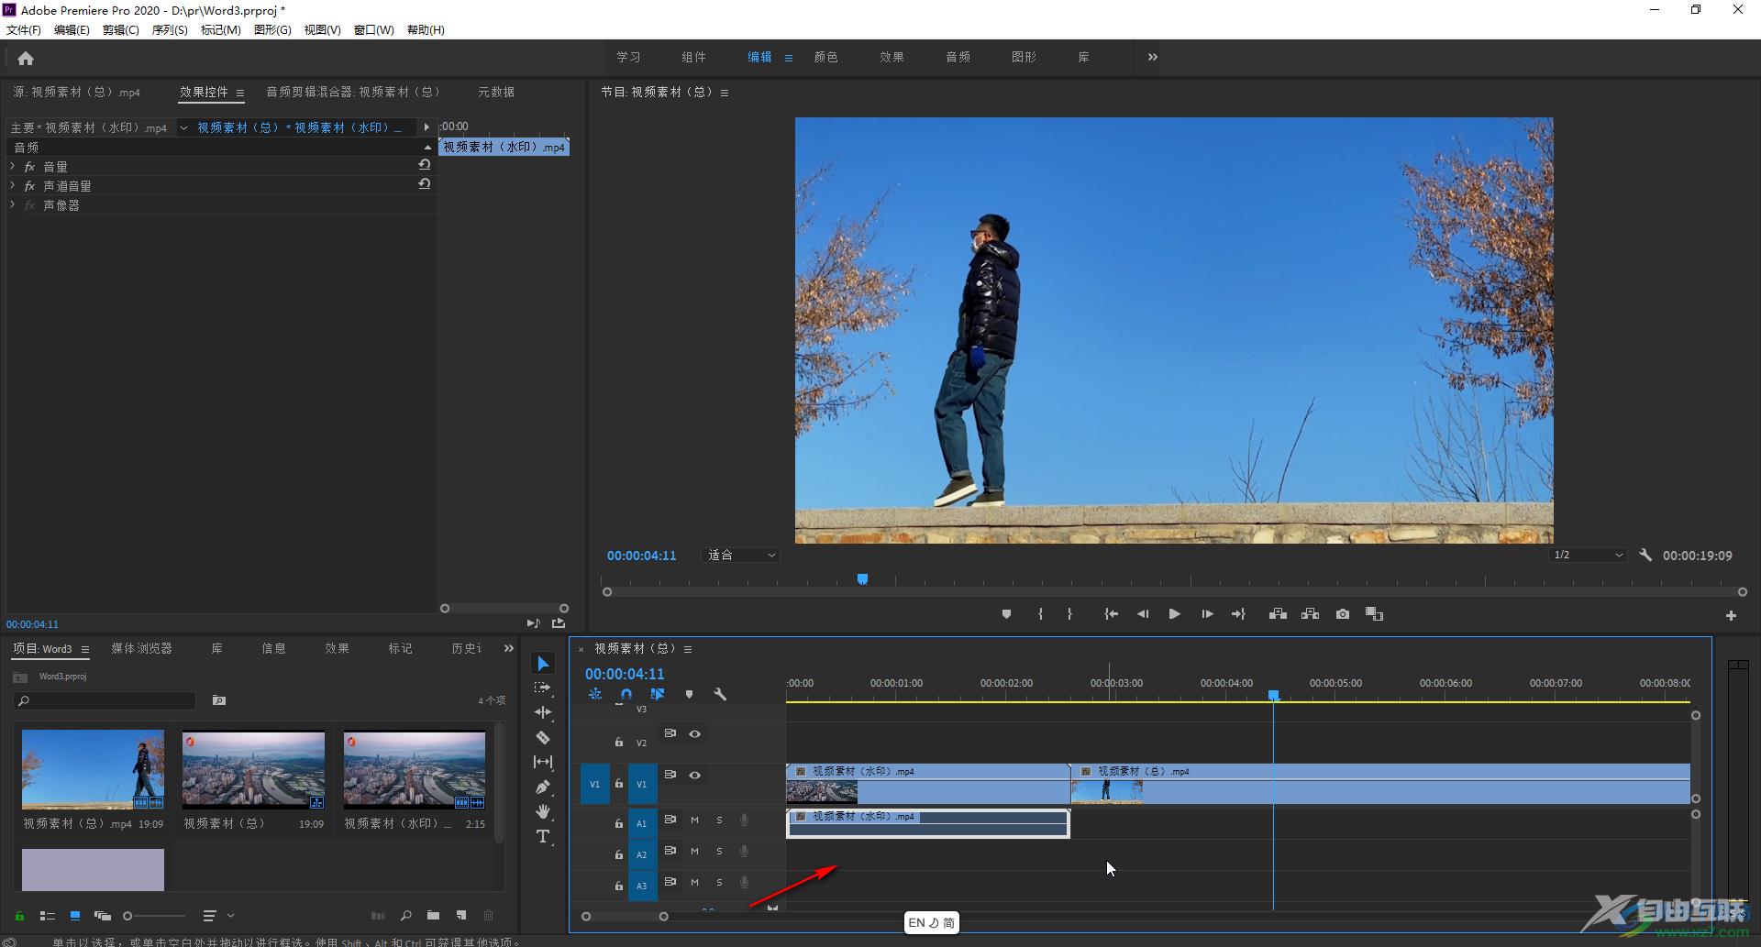Open the 窗口(W) menu
The width and height of the screenshot is (1761, 947).
point(373,29)
